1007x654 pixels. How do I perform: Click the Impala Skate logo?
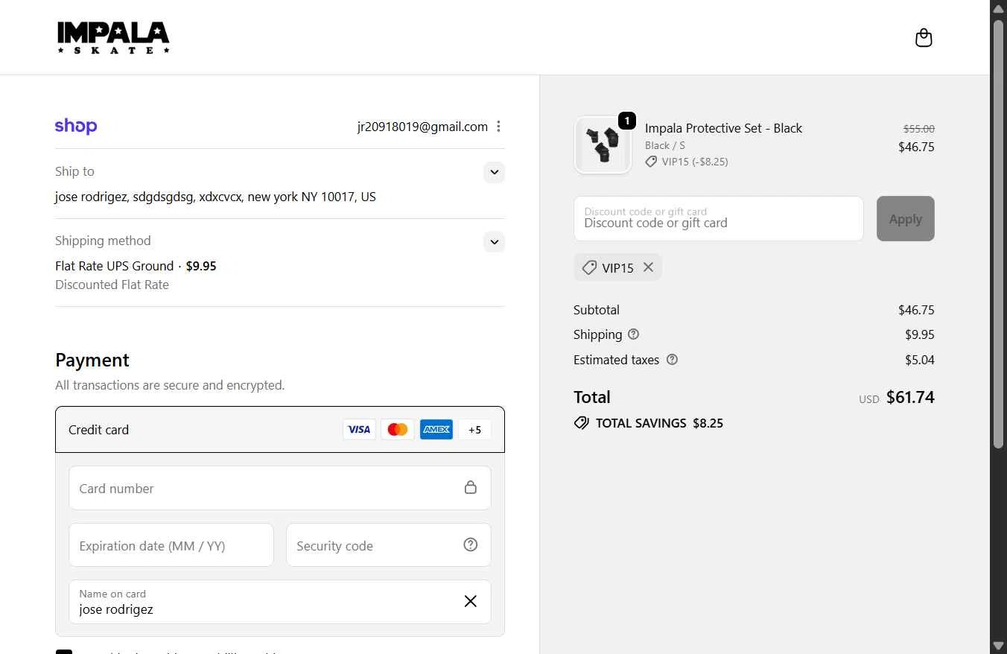[x=113, y=38]
